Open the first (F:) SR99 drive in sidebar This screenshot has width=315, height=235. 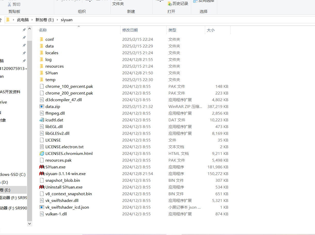pyautogui.click(x=13, y=198)
